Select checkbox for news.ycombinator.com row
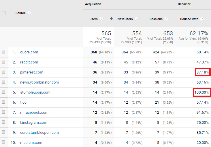211x147 pixels. (3, 82)
